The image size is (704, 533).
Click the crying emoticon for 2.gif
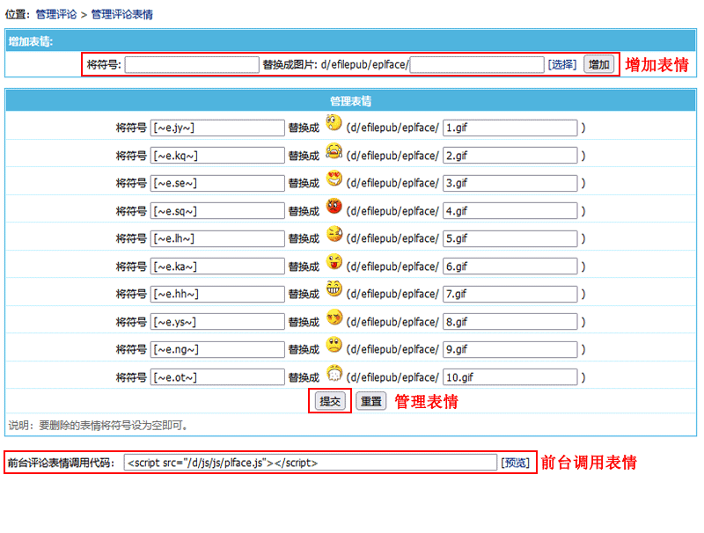click(x=334, y=151)
